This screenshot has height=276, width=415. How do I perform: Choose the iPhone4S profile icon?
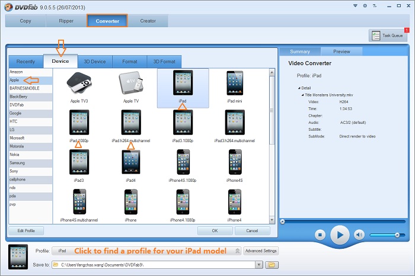(235, 162)
